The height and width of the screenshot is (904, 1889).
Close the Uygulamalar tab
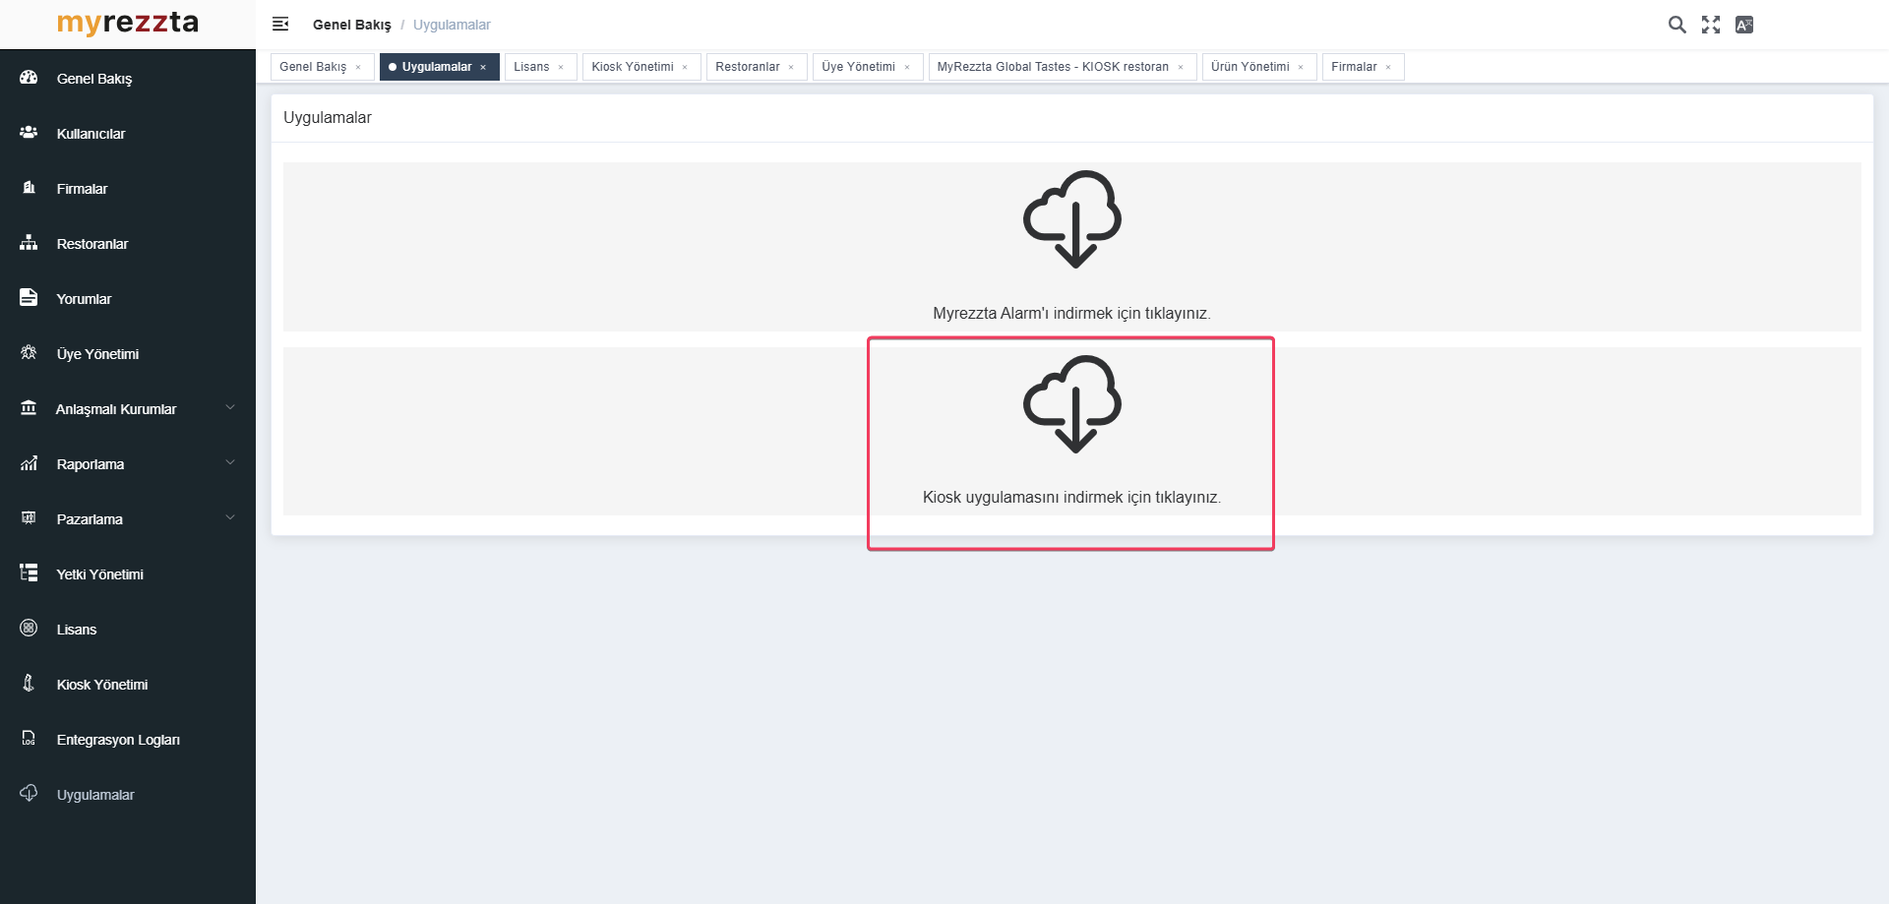tap(483, 68)
